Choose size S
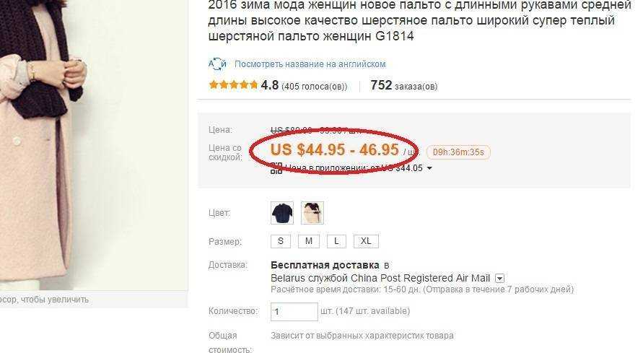643x353 pixels. click(x=281, y=241)
